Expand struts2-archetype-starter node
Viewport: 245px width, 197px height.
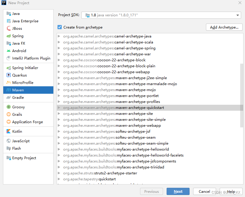coord(59,173)
